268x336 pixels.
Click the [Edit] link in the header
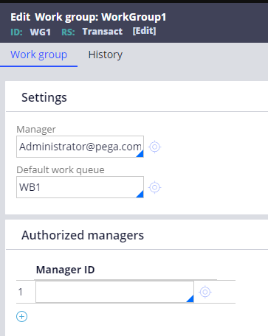point(144,31)
